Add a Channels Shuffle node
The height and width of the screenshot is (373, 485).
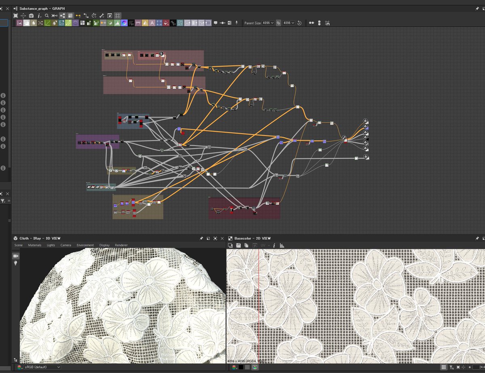40,23
